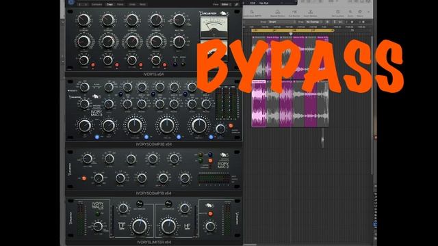The width and height of the screenshot is (438, 246).
Task: Click Copy in the plugin header
Action: point(109,5)
